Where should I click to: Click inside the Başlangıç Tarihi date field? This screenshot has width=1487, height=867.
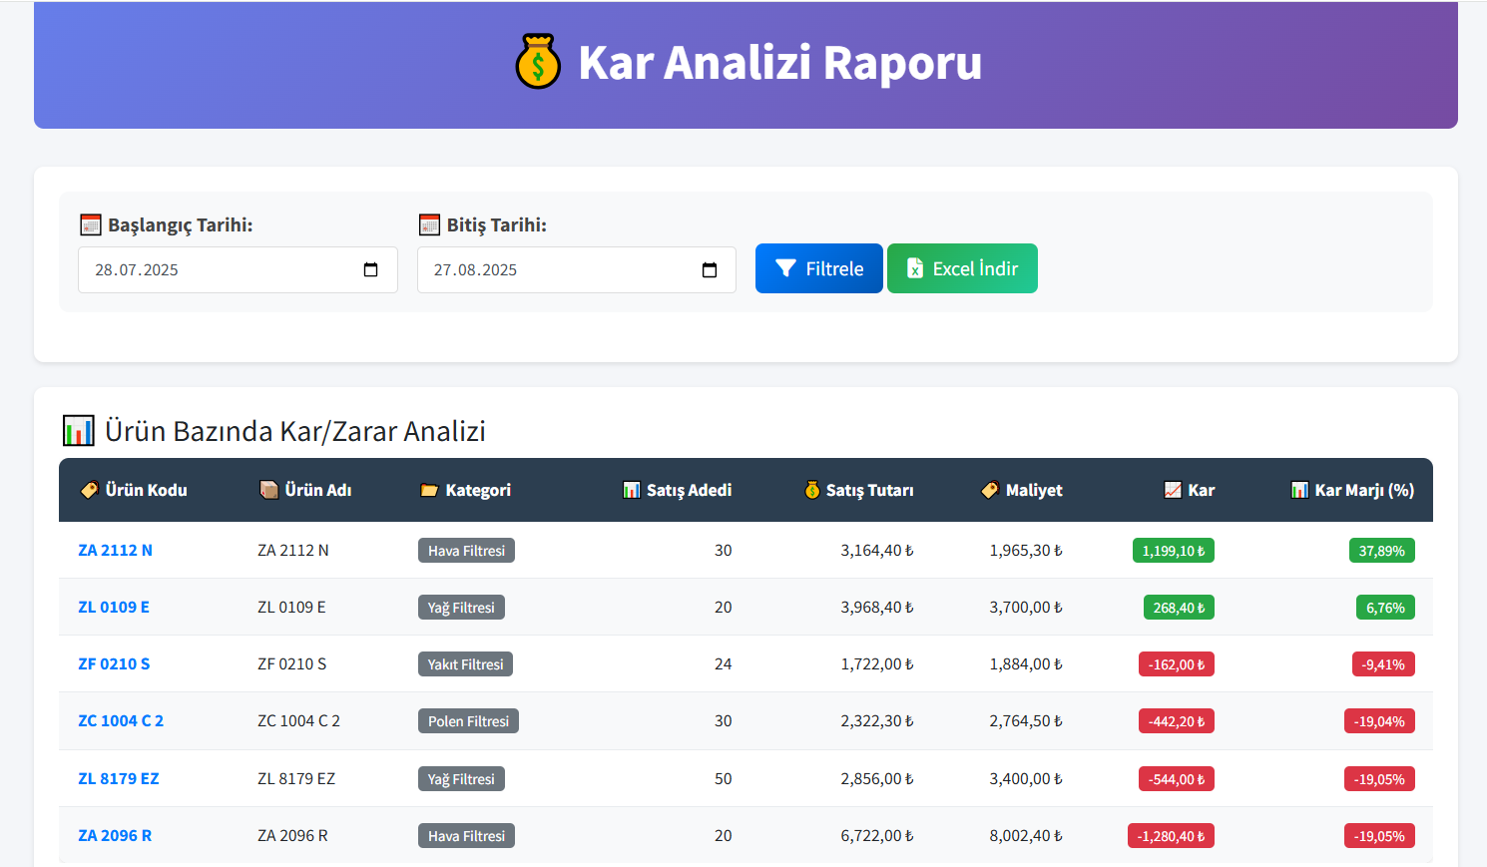click(200, 269)
